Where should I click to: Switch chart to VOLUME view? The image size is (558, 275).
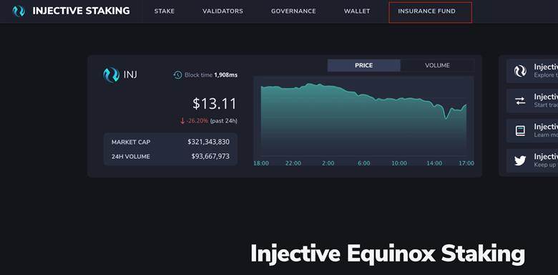pos(437,66)
